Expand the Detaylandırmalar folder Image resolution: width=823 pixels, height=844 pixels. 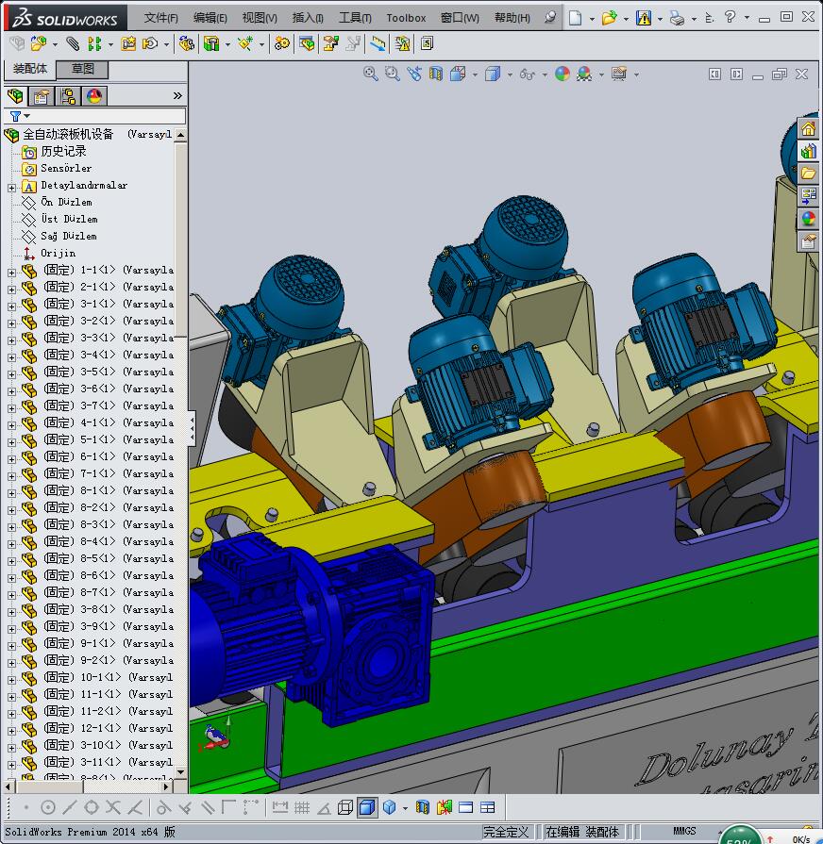[x=11, y=187]
